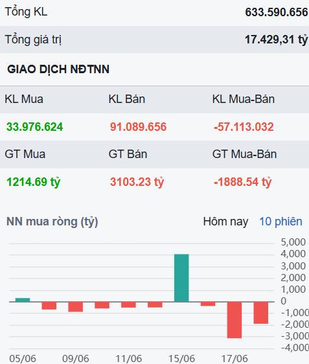Click the GT Mua value 1214.69 tỷ
Viewport: 309px width, 364px height.
pos(33,182)
